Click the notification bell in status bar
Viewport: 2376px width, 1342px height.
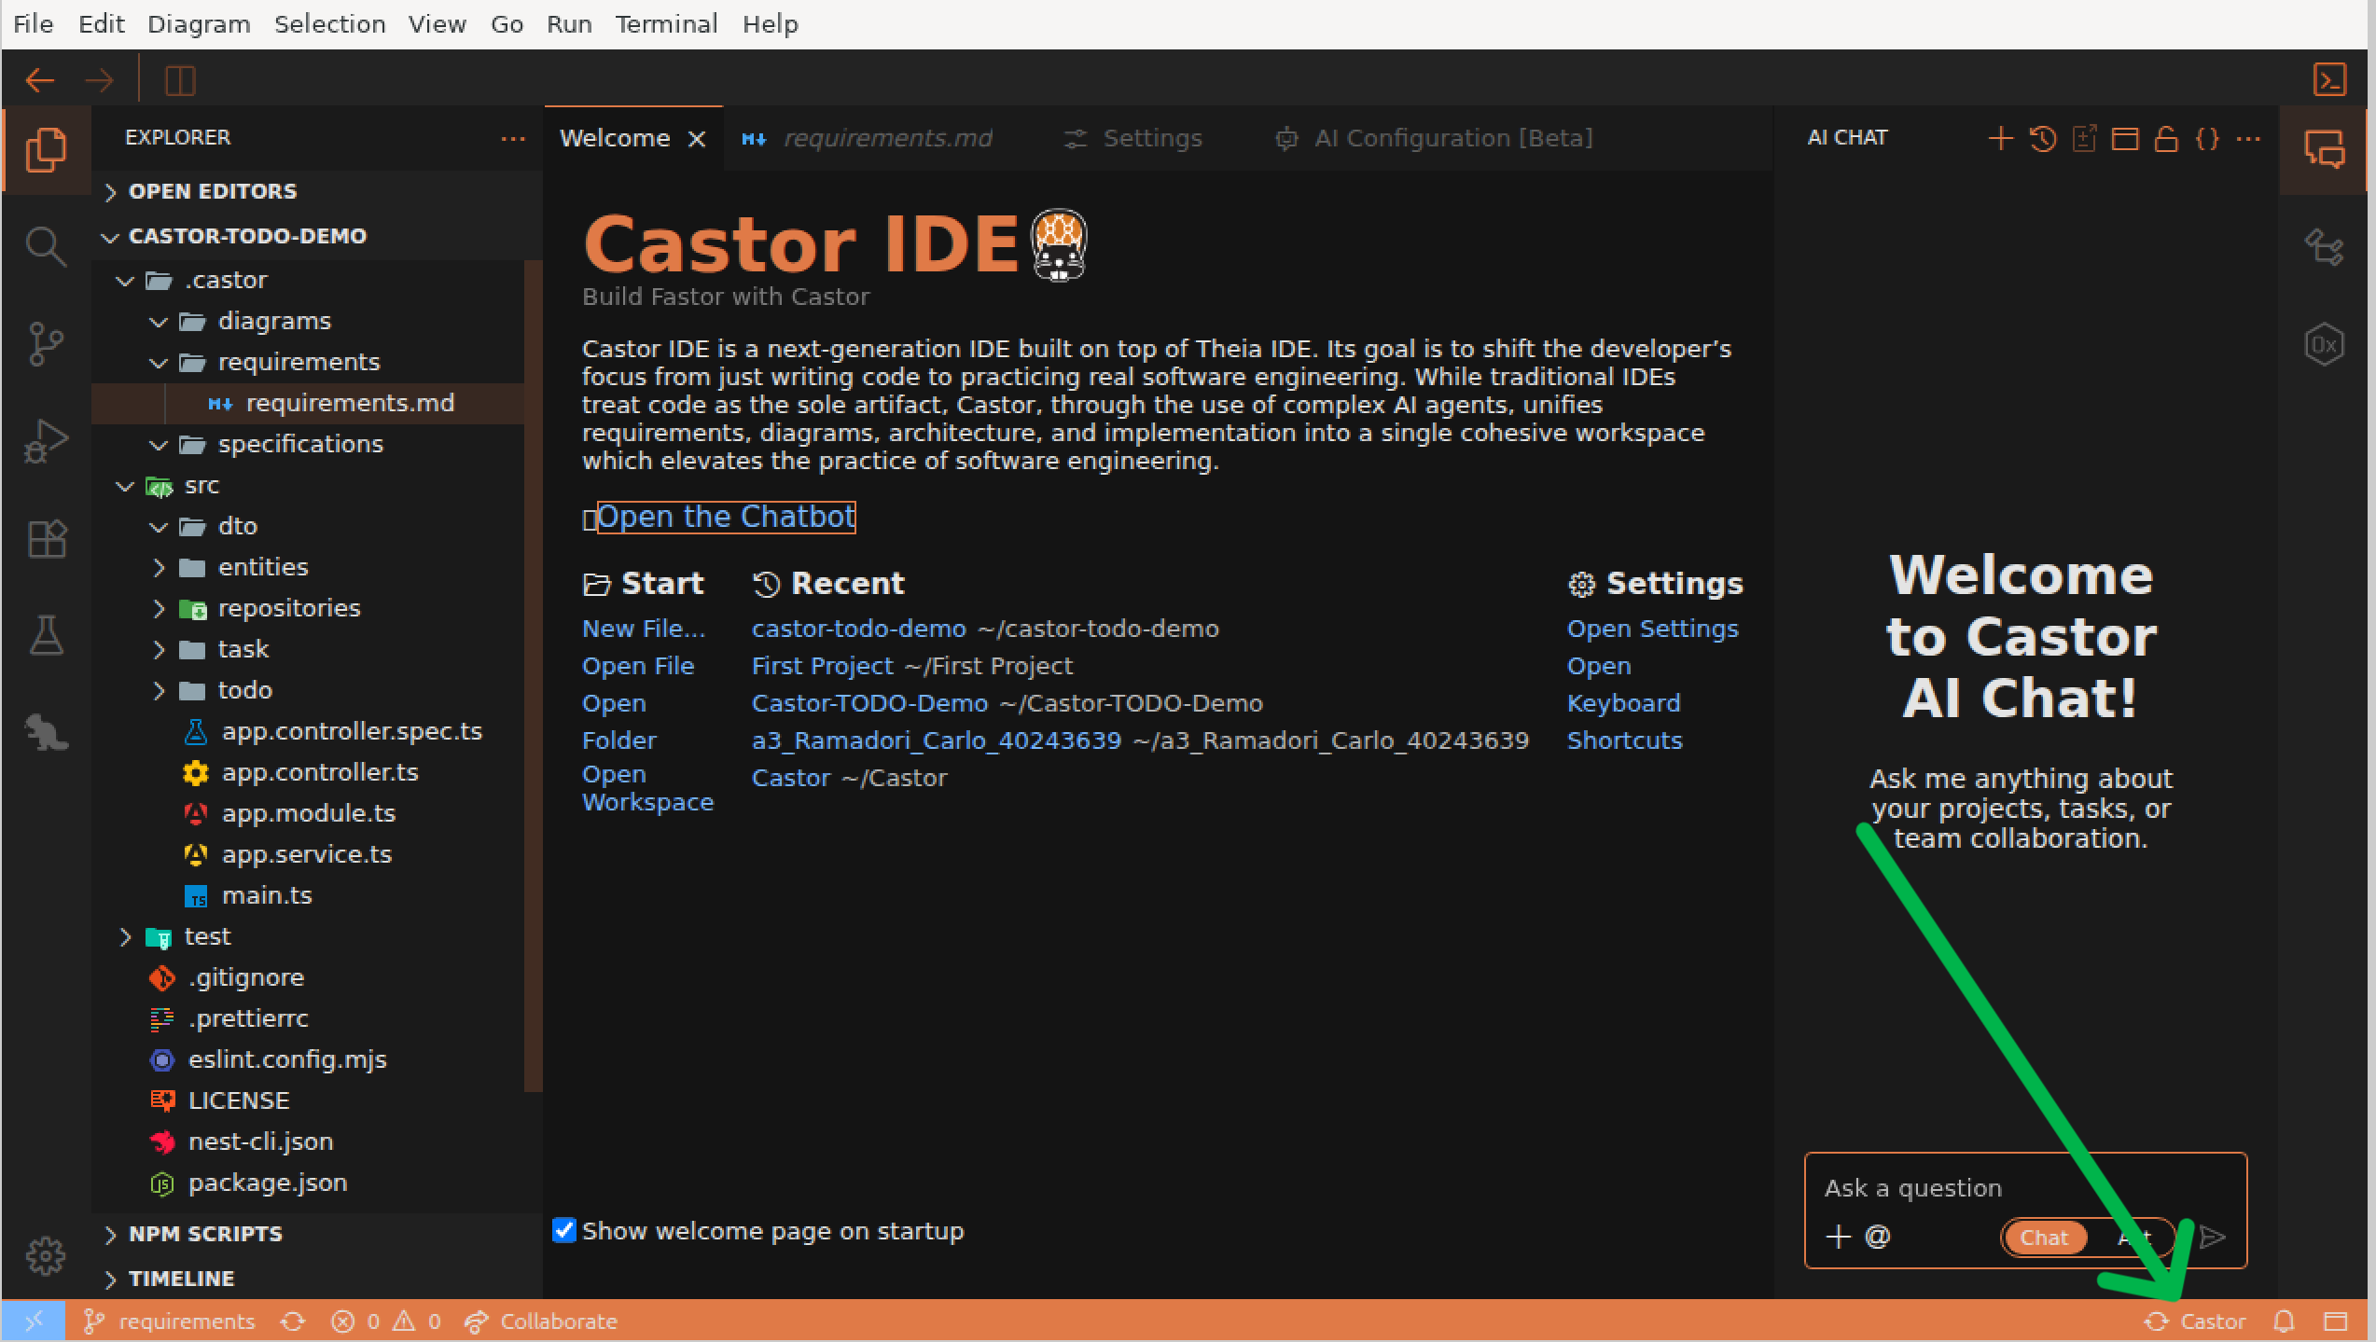(x=2283, y=1321)
